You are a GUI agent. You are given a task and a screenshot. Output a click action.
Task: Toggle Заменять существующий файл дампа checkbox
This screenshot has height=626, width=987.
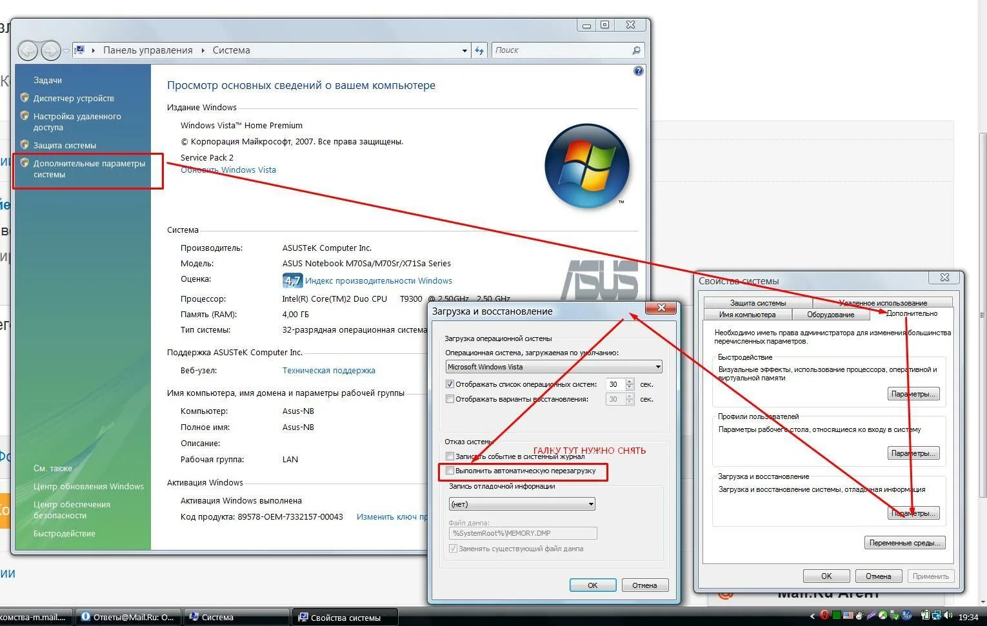[x=453, y=549]
